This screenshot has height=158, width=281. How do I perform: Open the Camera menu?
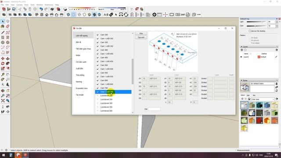pyautogui.click(x=19, y=5)
